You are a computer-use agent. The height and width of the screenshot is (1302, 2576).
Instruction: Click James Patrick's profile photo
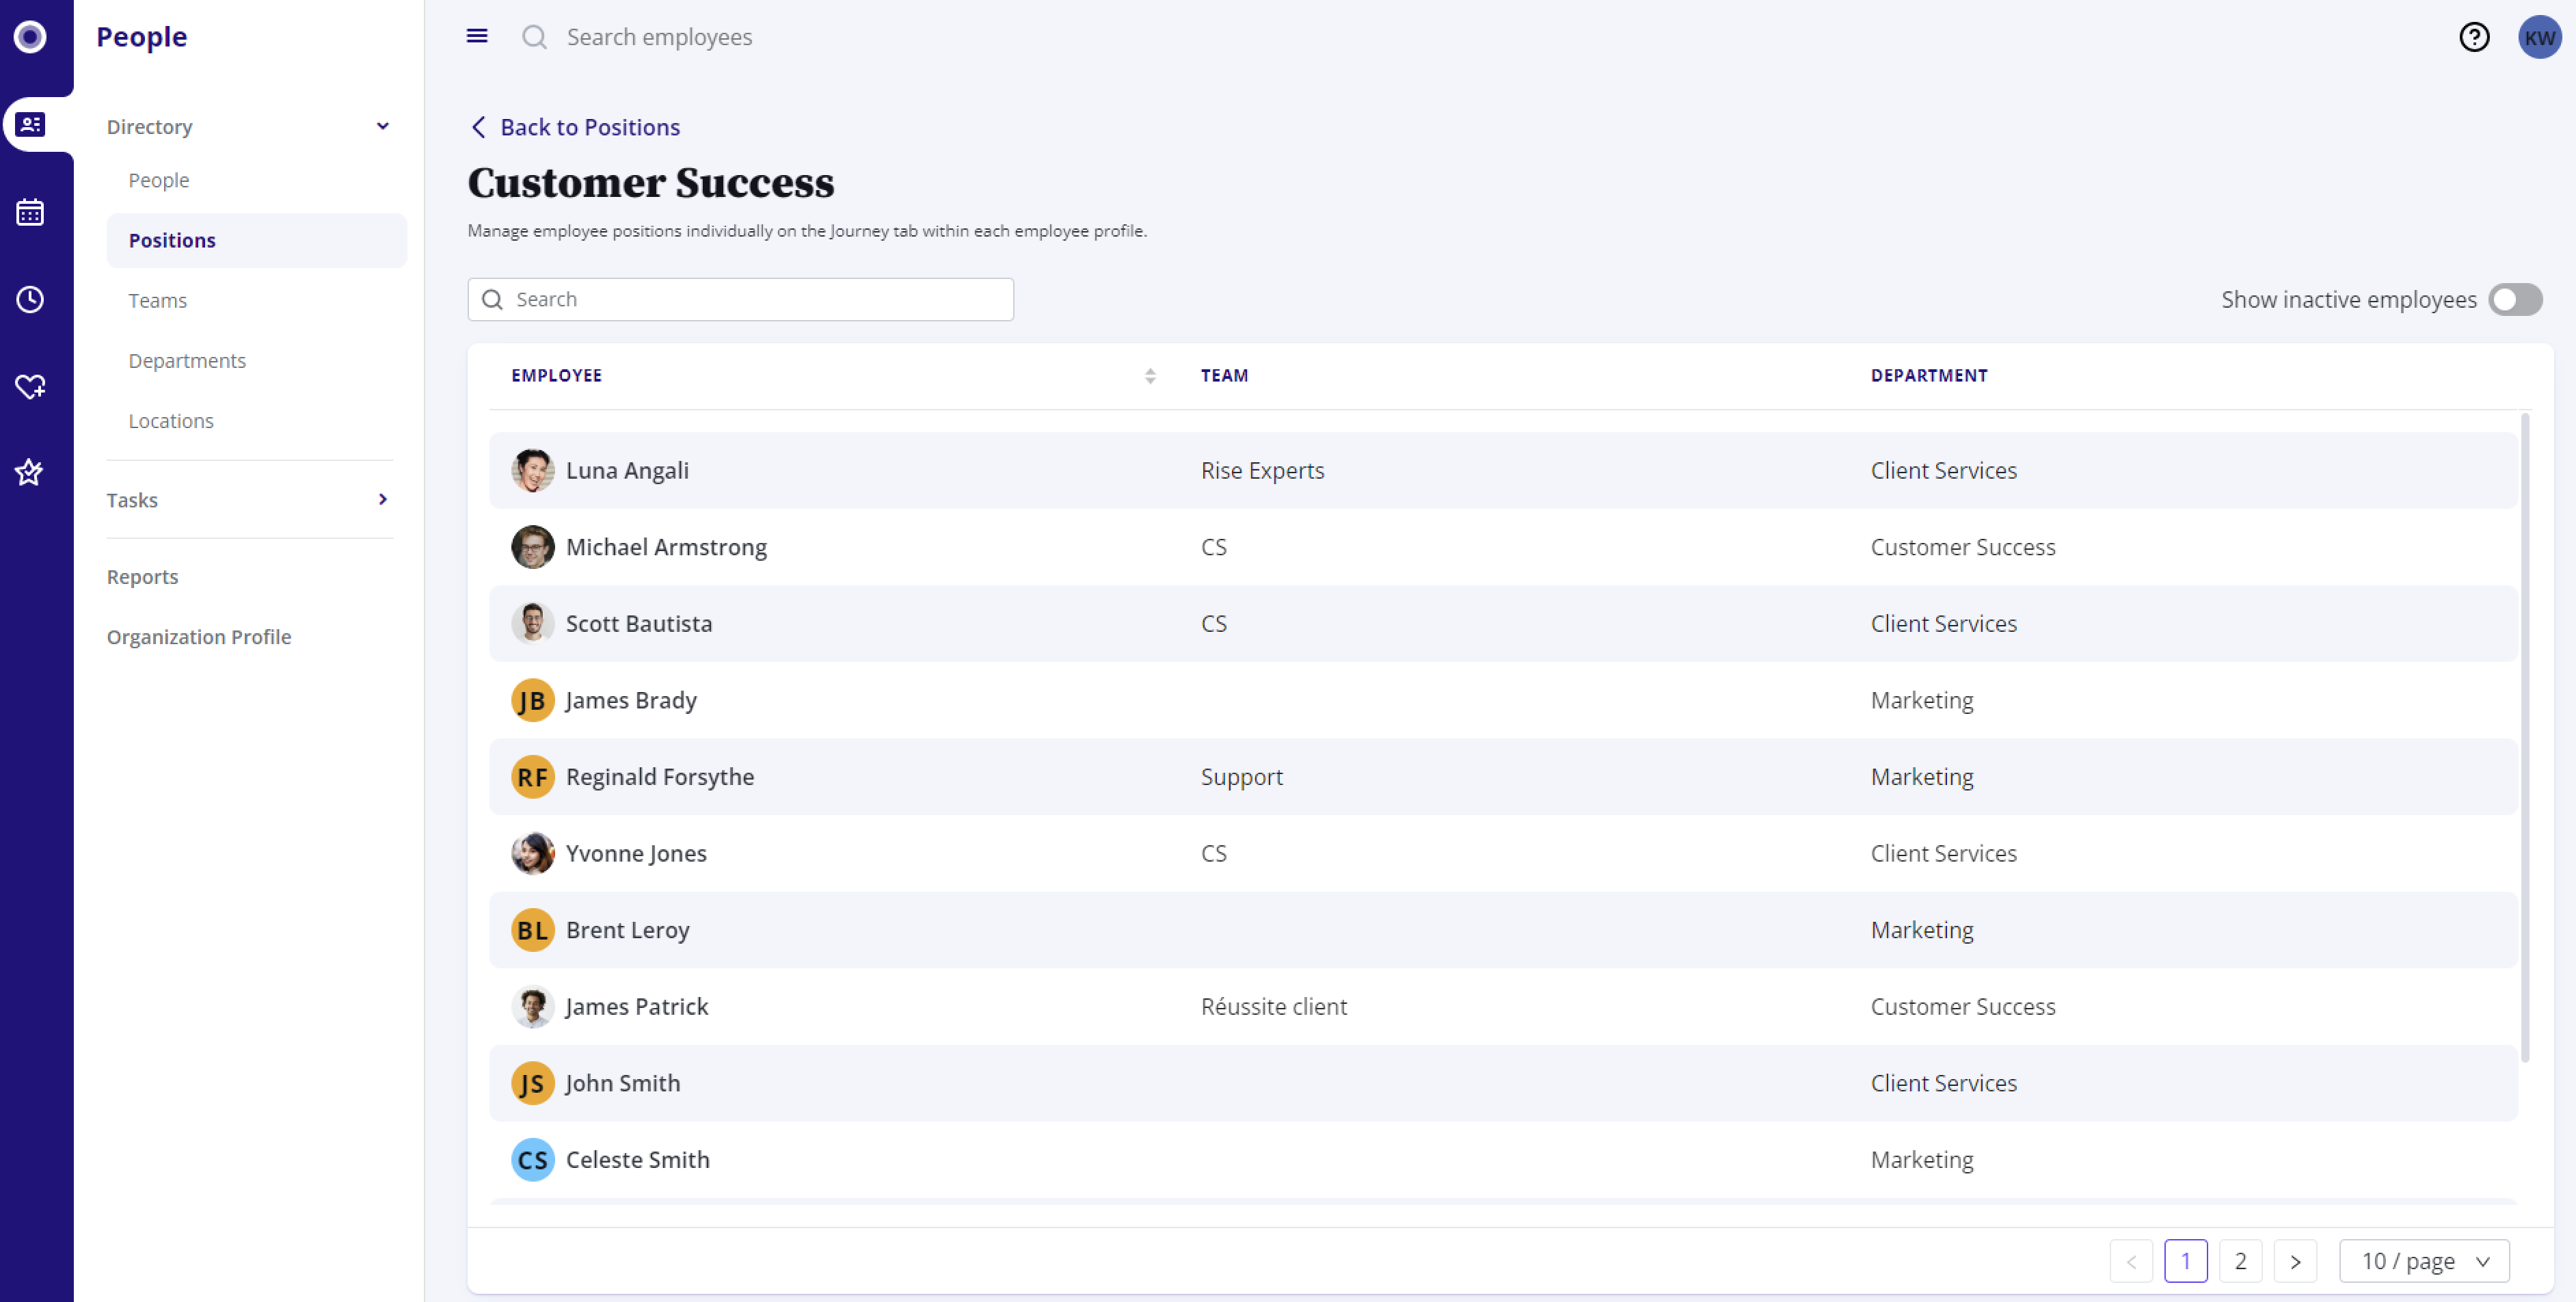[532, 1006]
